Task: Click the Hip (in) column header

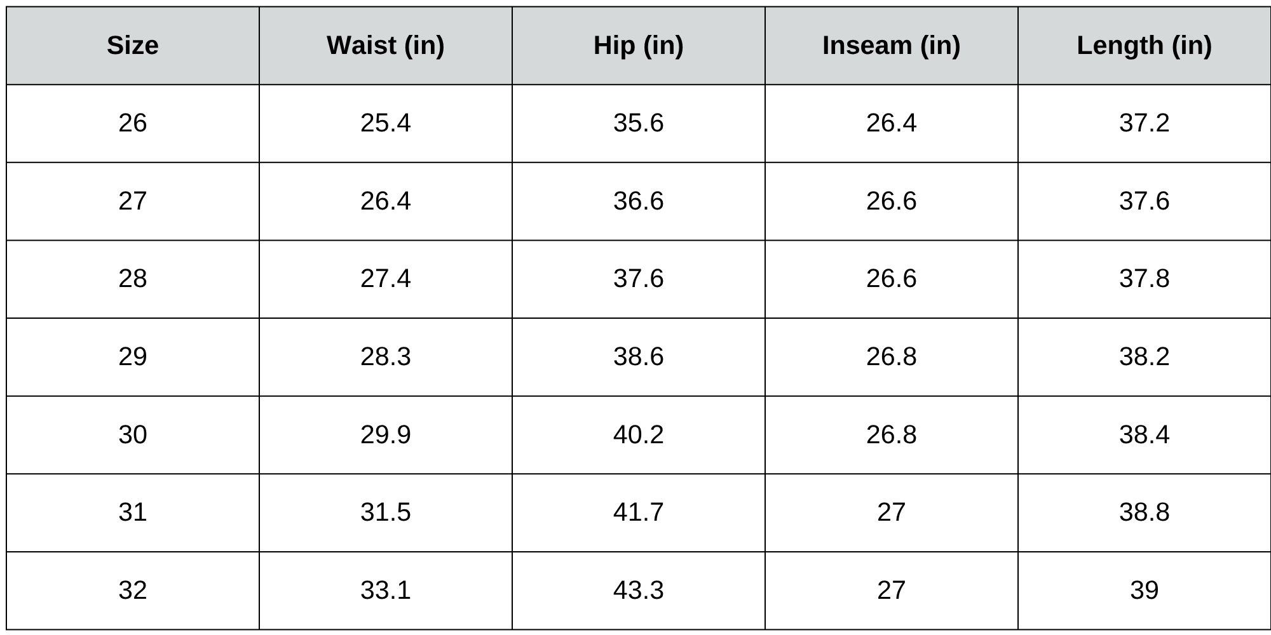Action: click(638, 46)
